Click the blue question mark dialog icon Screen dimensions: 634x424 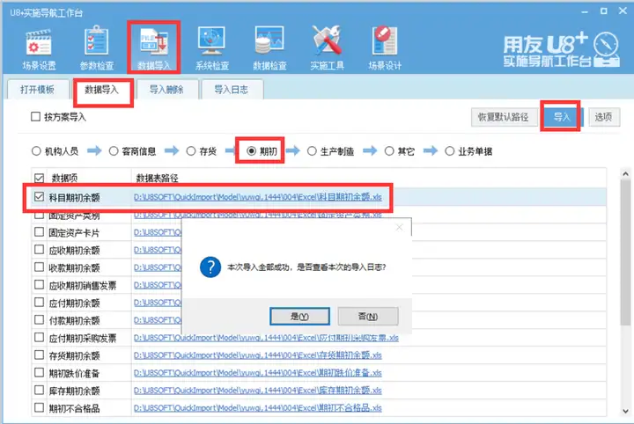[210, 267]
